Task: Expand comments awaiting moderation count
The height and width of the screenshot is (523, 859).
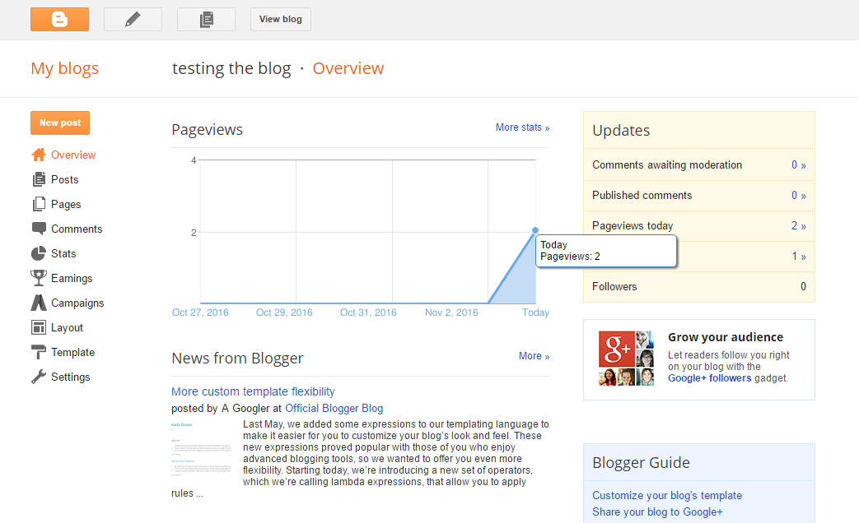Action: [x=798, y=165]
